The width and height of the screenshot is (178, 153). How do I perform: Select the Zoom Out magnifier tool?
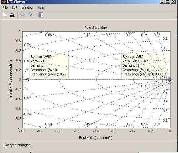(x=31, y=15)
